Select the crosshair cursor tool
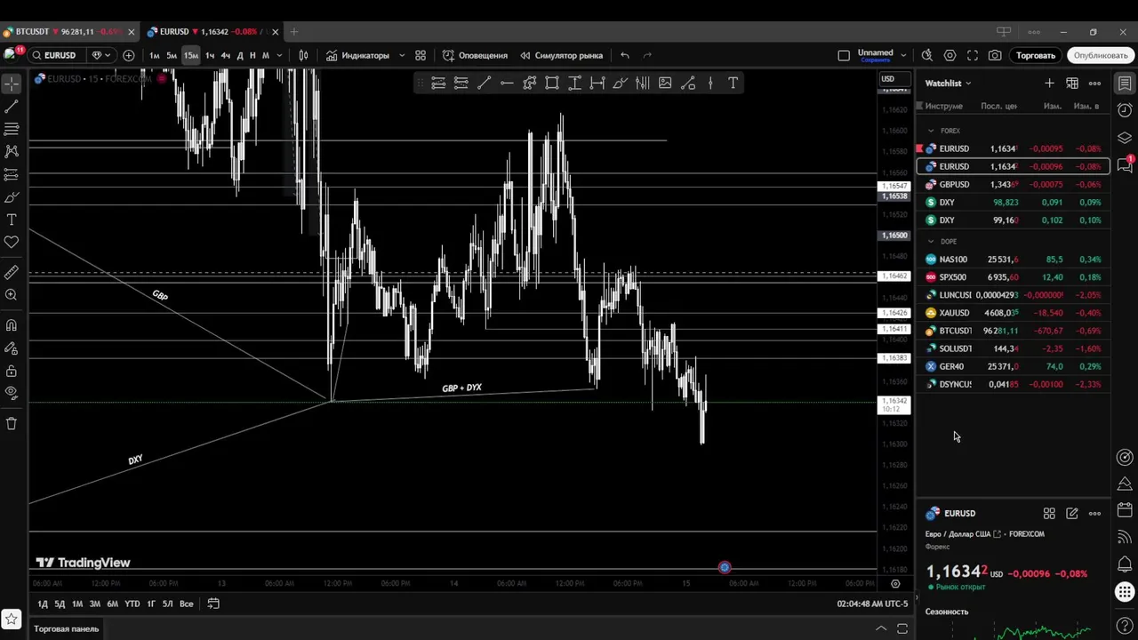Image resolution: width=1138 pixels, height=640 pixels. [12, 84]
